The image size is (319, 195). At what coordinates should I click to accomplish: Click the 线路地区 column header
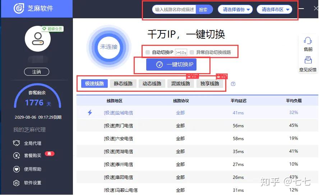115,101
